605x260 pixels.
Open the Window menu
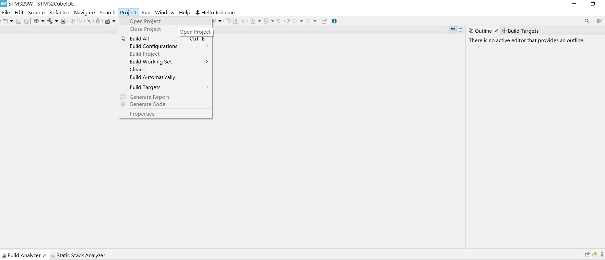pyautogui.click(x=165, y=12)
